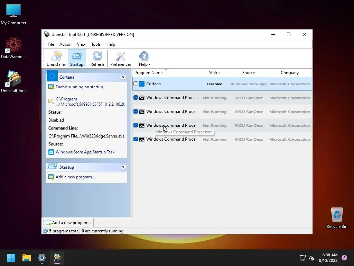The height and width of the screenshot is (266, 354).
Task: Click the network tray icon
Action: click(302, 258)
